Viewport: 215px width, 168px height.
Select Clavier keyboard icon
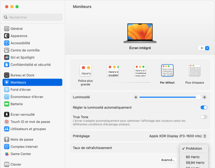(7, 164)
